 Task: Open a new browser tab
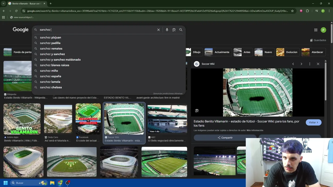pos(50,3)
